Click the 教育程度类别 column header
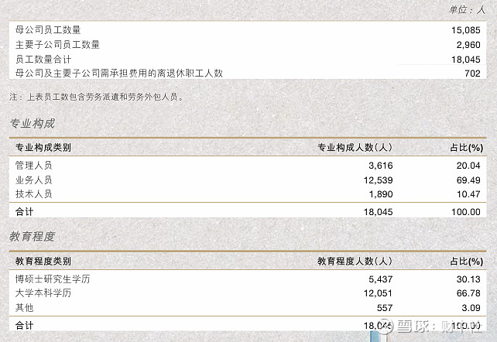This screenshot has height=342, width=497. tap(43, 262)
